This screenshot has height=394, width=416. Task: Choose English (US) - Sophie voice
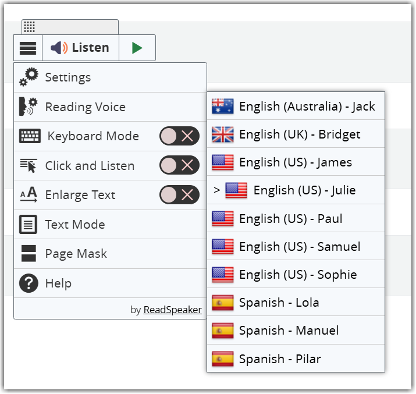click(x=296, y=275)
